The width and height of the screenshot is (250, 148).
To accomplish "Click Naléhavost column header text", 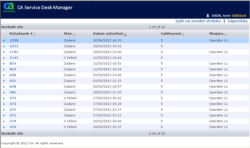I will (171, 33).
